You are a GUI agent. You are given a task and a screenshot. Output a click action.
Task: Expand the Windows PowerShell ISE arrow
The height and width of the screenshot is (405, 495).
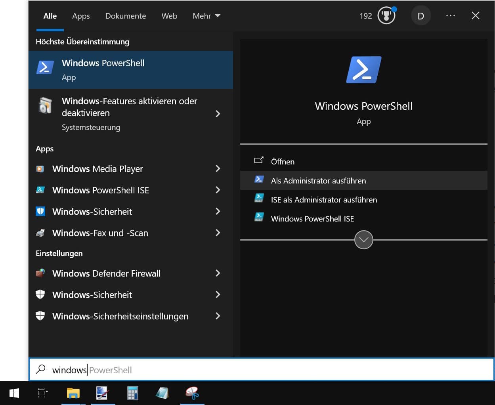pyautogui.click(x=218, y=190)
